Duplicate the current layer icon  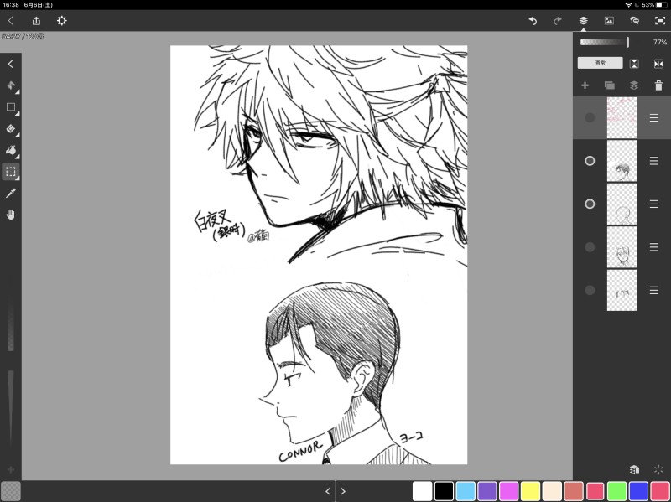pos(610,85)
